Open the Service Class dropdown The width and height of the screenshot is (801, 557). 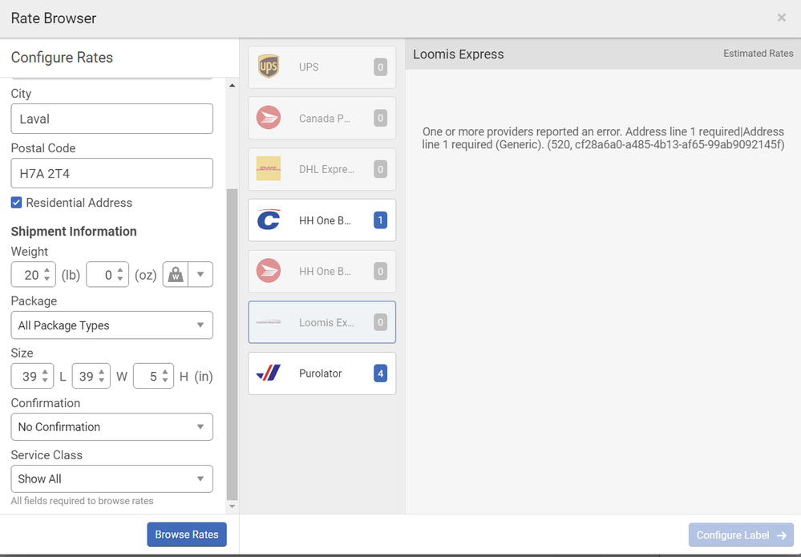click(x=111, y=478)
